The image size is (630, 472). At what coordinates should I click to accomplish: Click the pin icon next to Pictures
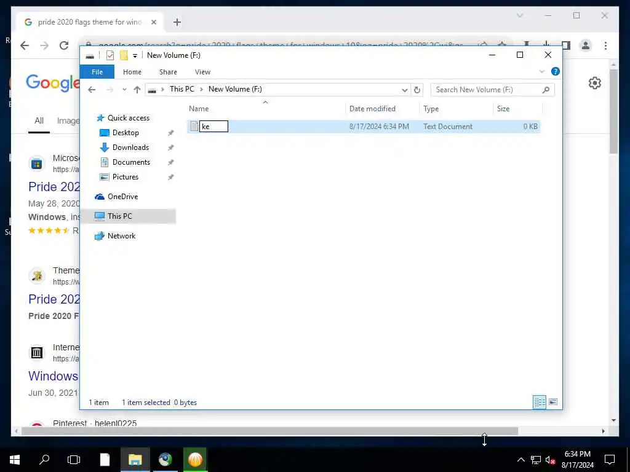(171, 177)
